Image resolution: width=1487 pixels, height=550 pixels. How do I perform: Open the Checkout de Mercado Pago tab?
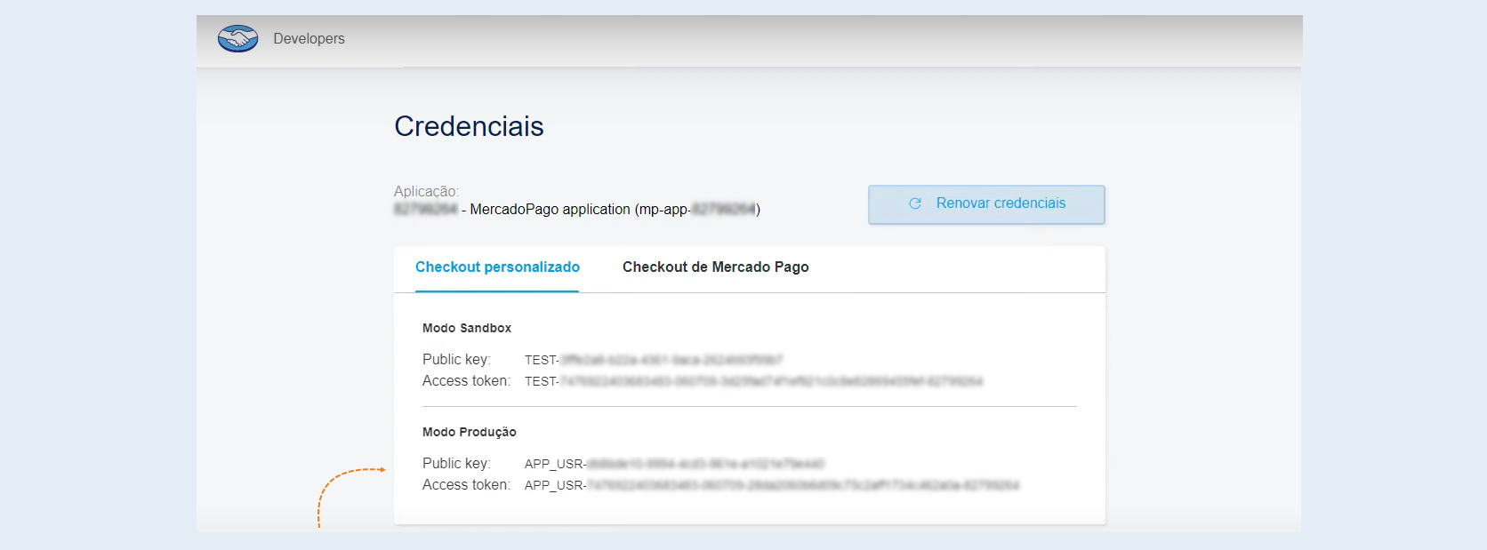tap(715, 267)
